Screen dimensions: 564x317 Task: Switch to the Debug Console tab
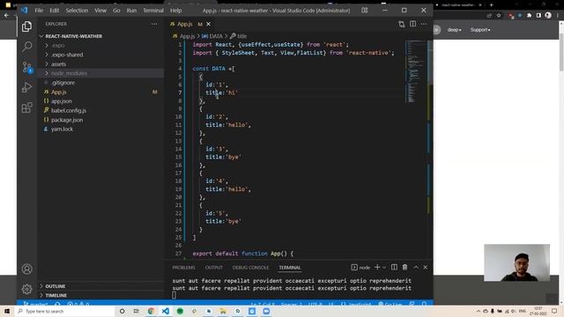point(250,268)
